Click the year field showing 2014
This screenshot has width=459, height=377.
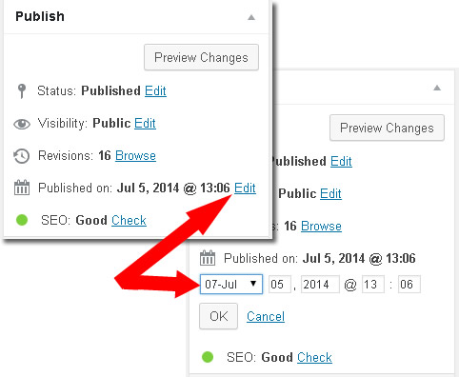320,285
